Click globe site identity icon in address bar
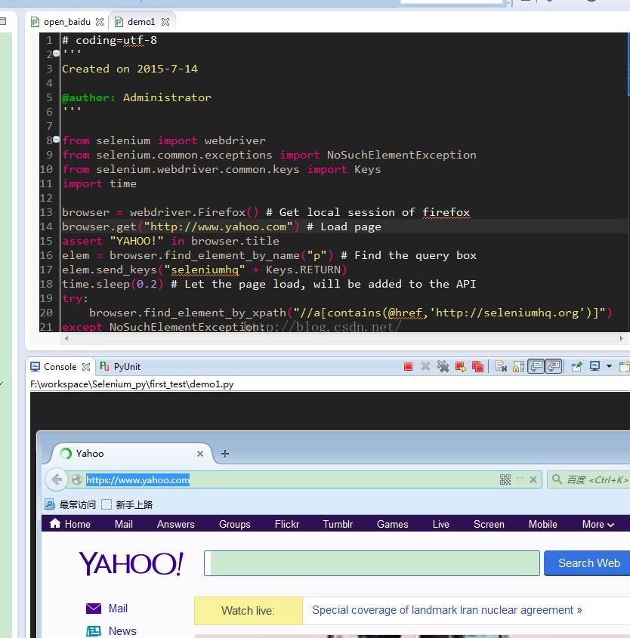The width and height of the screenshot is (630, 638). point(77,479)
